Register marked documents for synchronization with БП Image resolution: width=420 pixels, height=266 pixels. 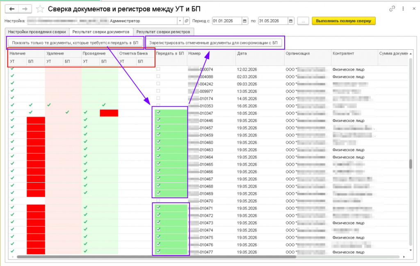click(x=213, y=43)
